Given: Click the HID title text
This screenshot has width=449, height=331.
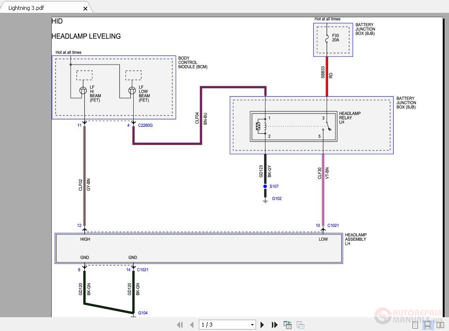Looking at the screenshot, I should [x=57, y=21].
